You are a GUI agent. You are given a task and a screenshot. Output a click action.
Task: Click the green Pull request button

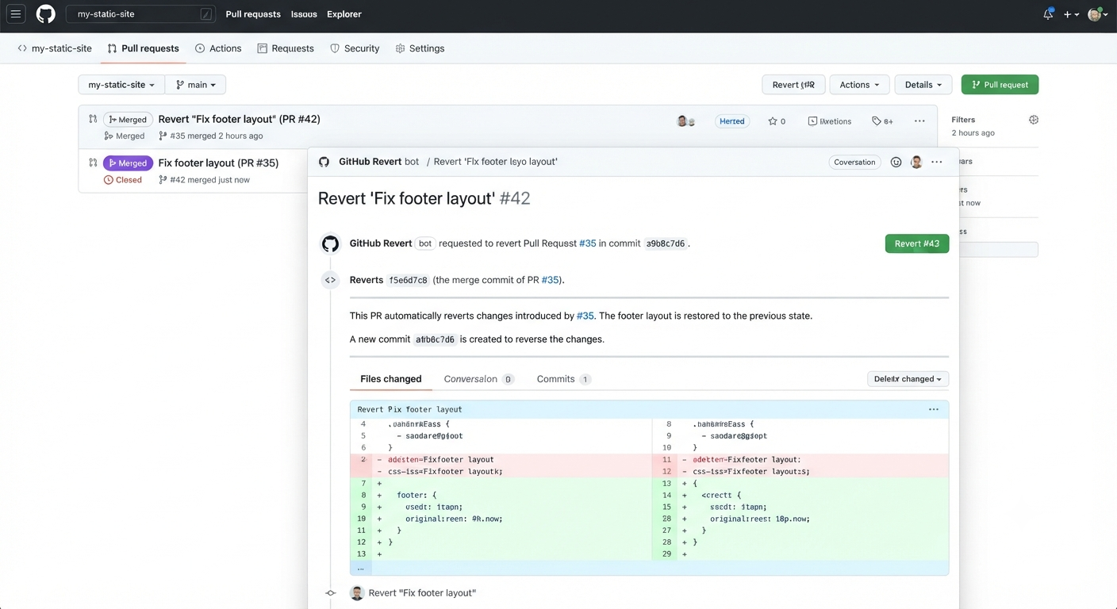[x=1000, y=85]
